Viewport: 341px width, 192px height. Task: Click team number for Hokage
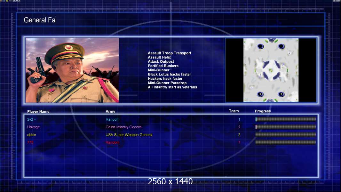tap(239, 127)
